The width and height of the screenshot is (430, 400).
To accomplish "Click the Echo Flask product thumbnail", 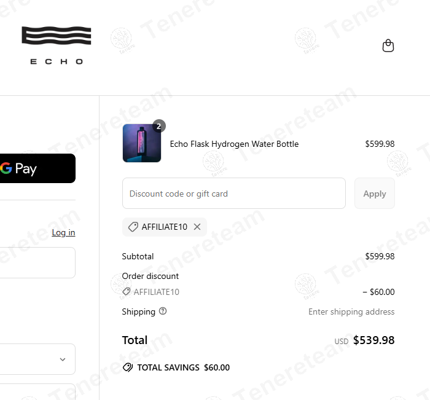I will tap(141, 144).
